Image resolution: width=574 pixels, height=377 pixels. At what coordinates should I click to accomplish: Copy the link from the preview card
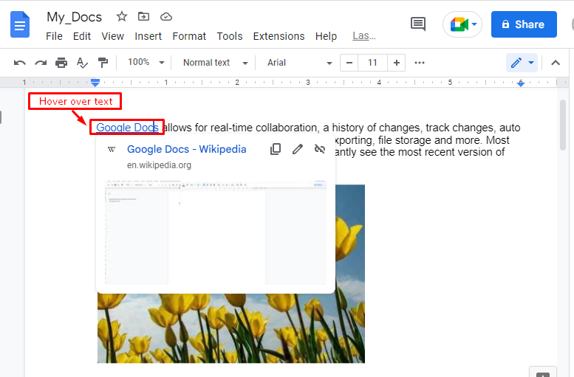276,149
